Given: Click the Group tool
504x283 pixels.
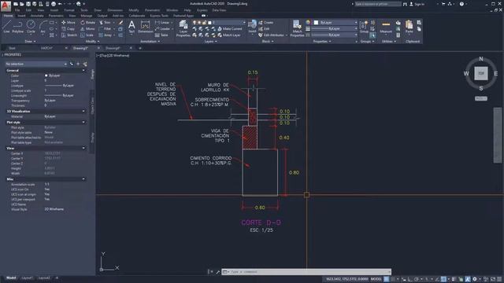Looking at the screenshot, I should [364, 27].
